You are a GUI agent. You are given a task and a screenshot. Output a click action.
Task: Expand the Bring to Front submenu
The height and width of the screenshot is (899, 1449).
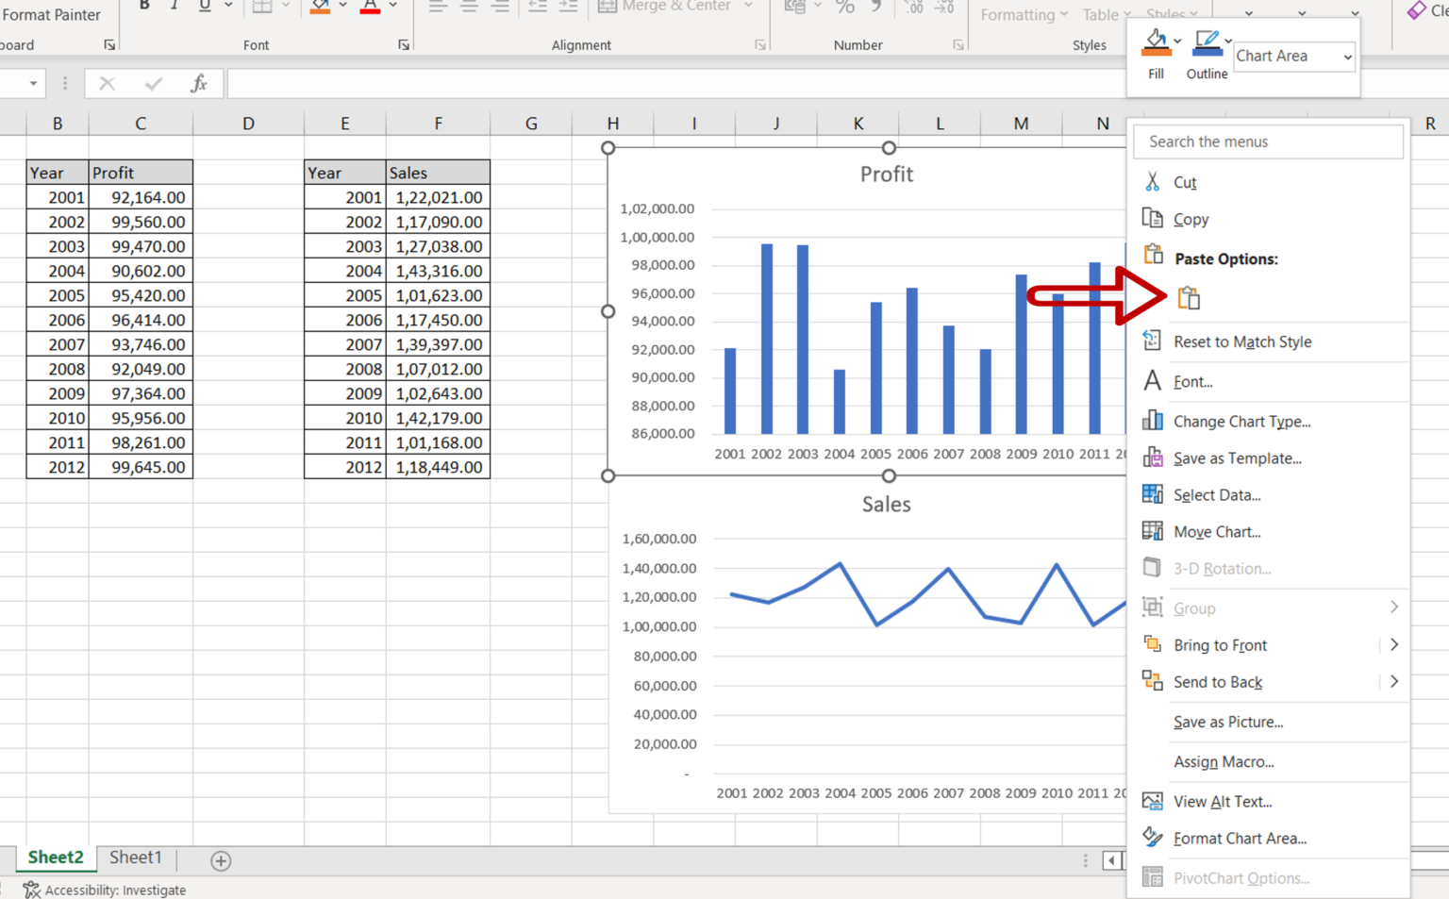[1394, 644]
